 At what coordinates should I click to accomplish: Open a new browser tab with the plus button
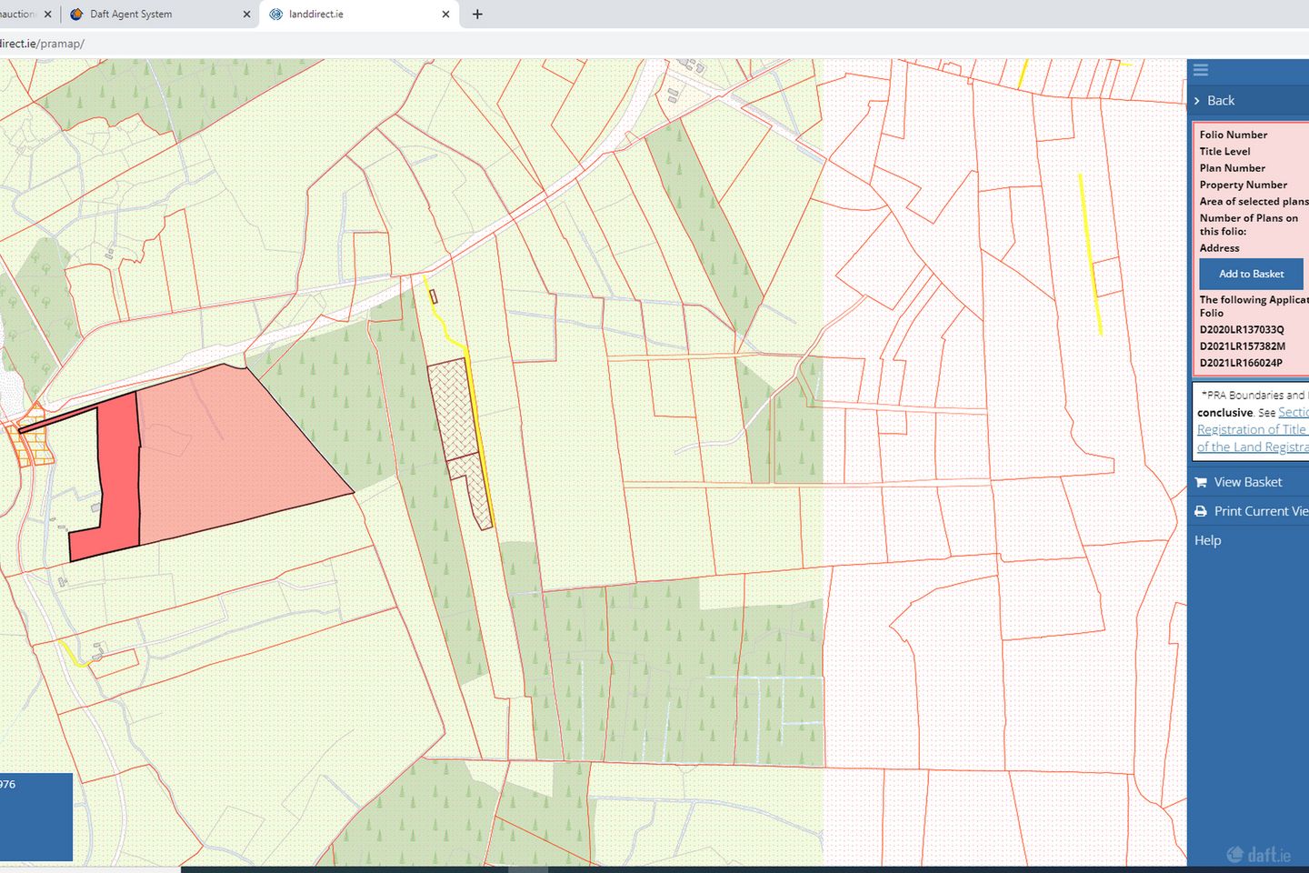477,15
